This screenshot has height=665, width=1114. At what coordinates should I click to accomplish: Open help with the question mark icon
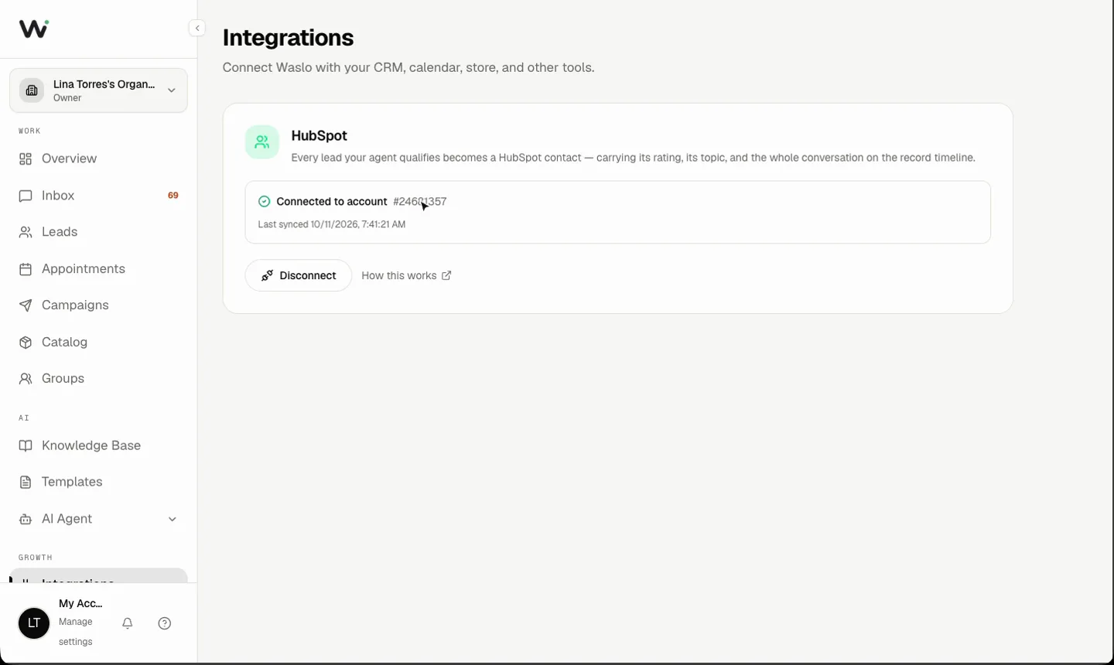(165, 623)
